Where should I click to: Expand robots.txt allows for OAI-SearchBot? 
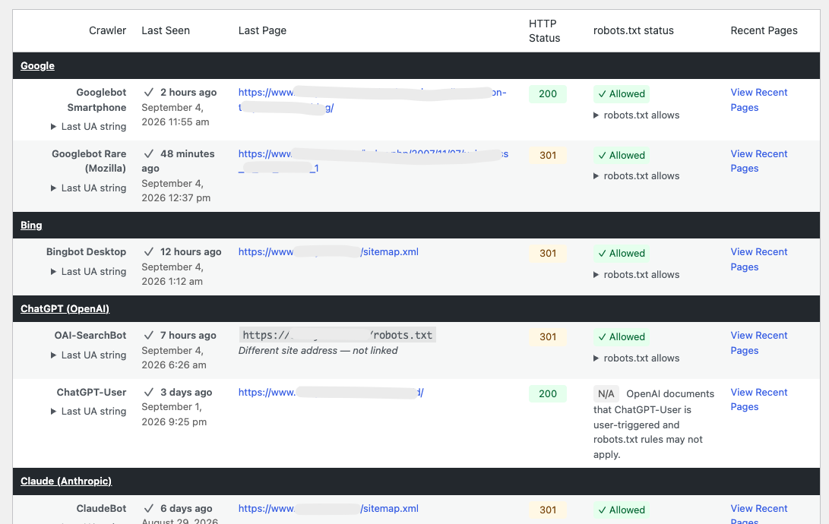[x=636, y=358]
